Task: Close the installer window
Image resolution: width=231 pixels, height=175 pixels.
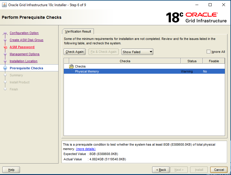Action: [223, 5]
